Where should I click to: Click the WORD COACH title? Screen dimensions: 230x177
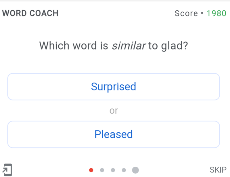(30, 13)
